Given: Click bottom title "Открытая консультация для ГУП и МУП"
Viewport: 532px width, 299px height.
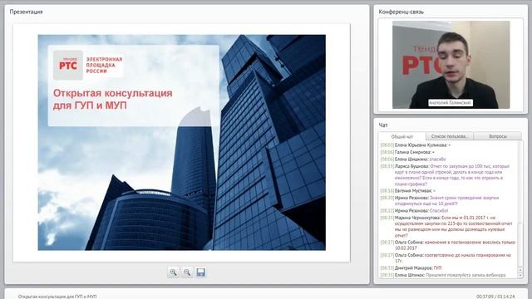Looking at the screenshot, I should (x=57, y=297).
